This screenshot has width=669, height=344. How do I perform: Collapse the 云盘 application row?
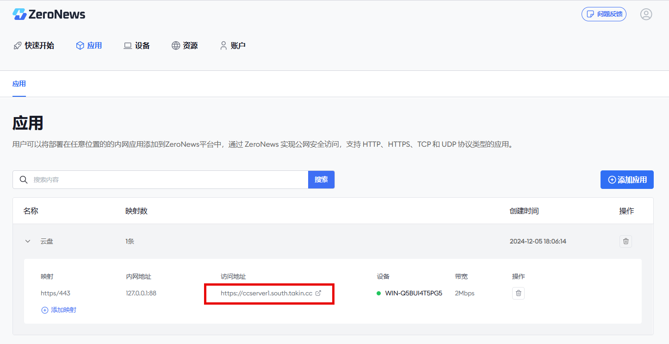point(28,241)
